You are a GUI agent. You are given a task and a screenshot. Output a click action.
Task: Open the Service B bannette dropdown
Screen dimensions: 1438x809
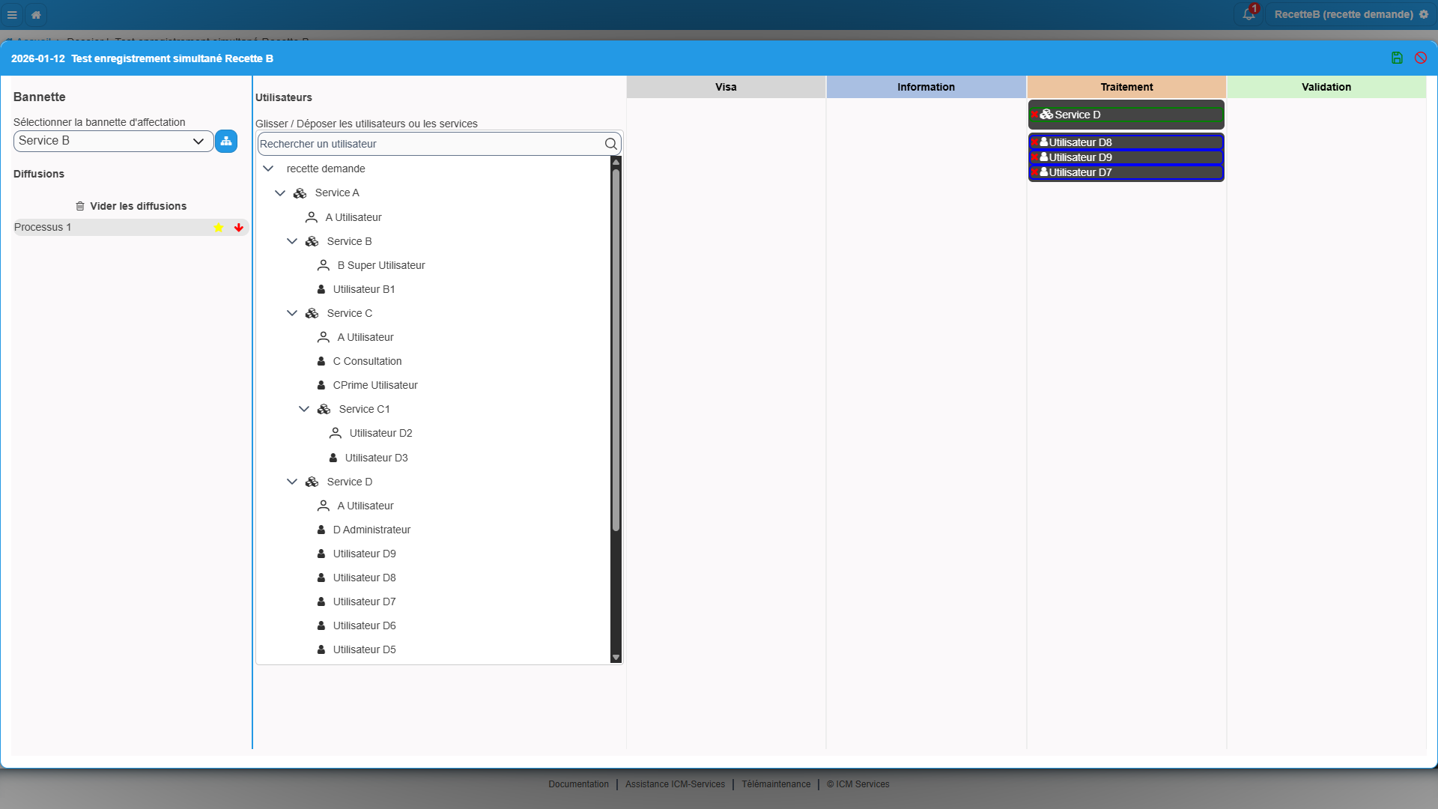click(x=114, y=141)
